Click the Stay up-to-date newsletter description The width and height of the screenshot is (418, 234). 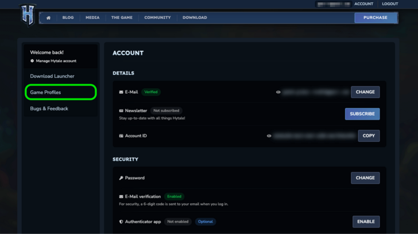tap(152, 118)
